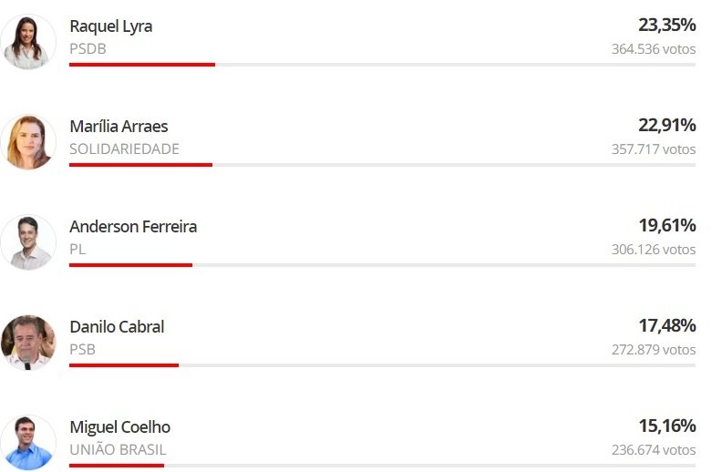Screen dimensions: 712x472
Task: Click Anderson Ferreira's red vote progress bar
Action: point(130,265)
